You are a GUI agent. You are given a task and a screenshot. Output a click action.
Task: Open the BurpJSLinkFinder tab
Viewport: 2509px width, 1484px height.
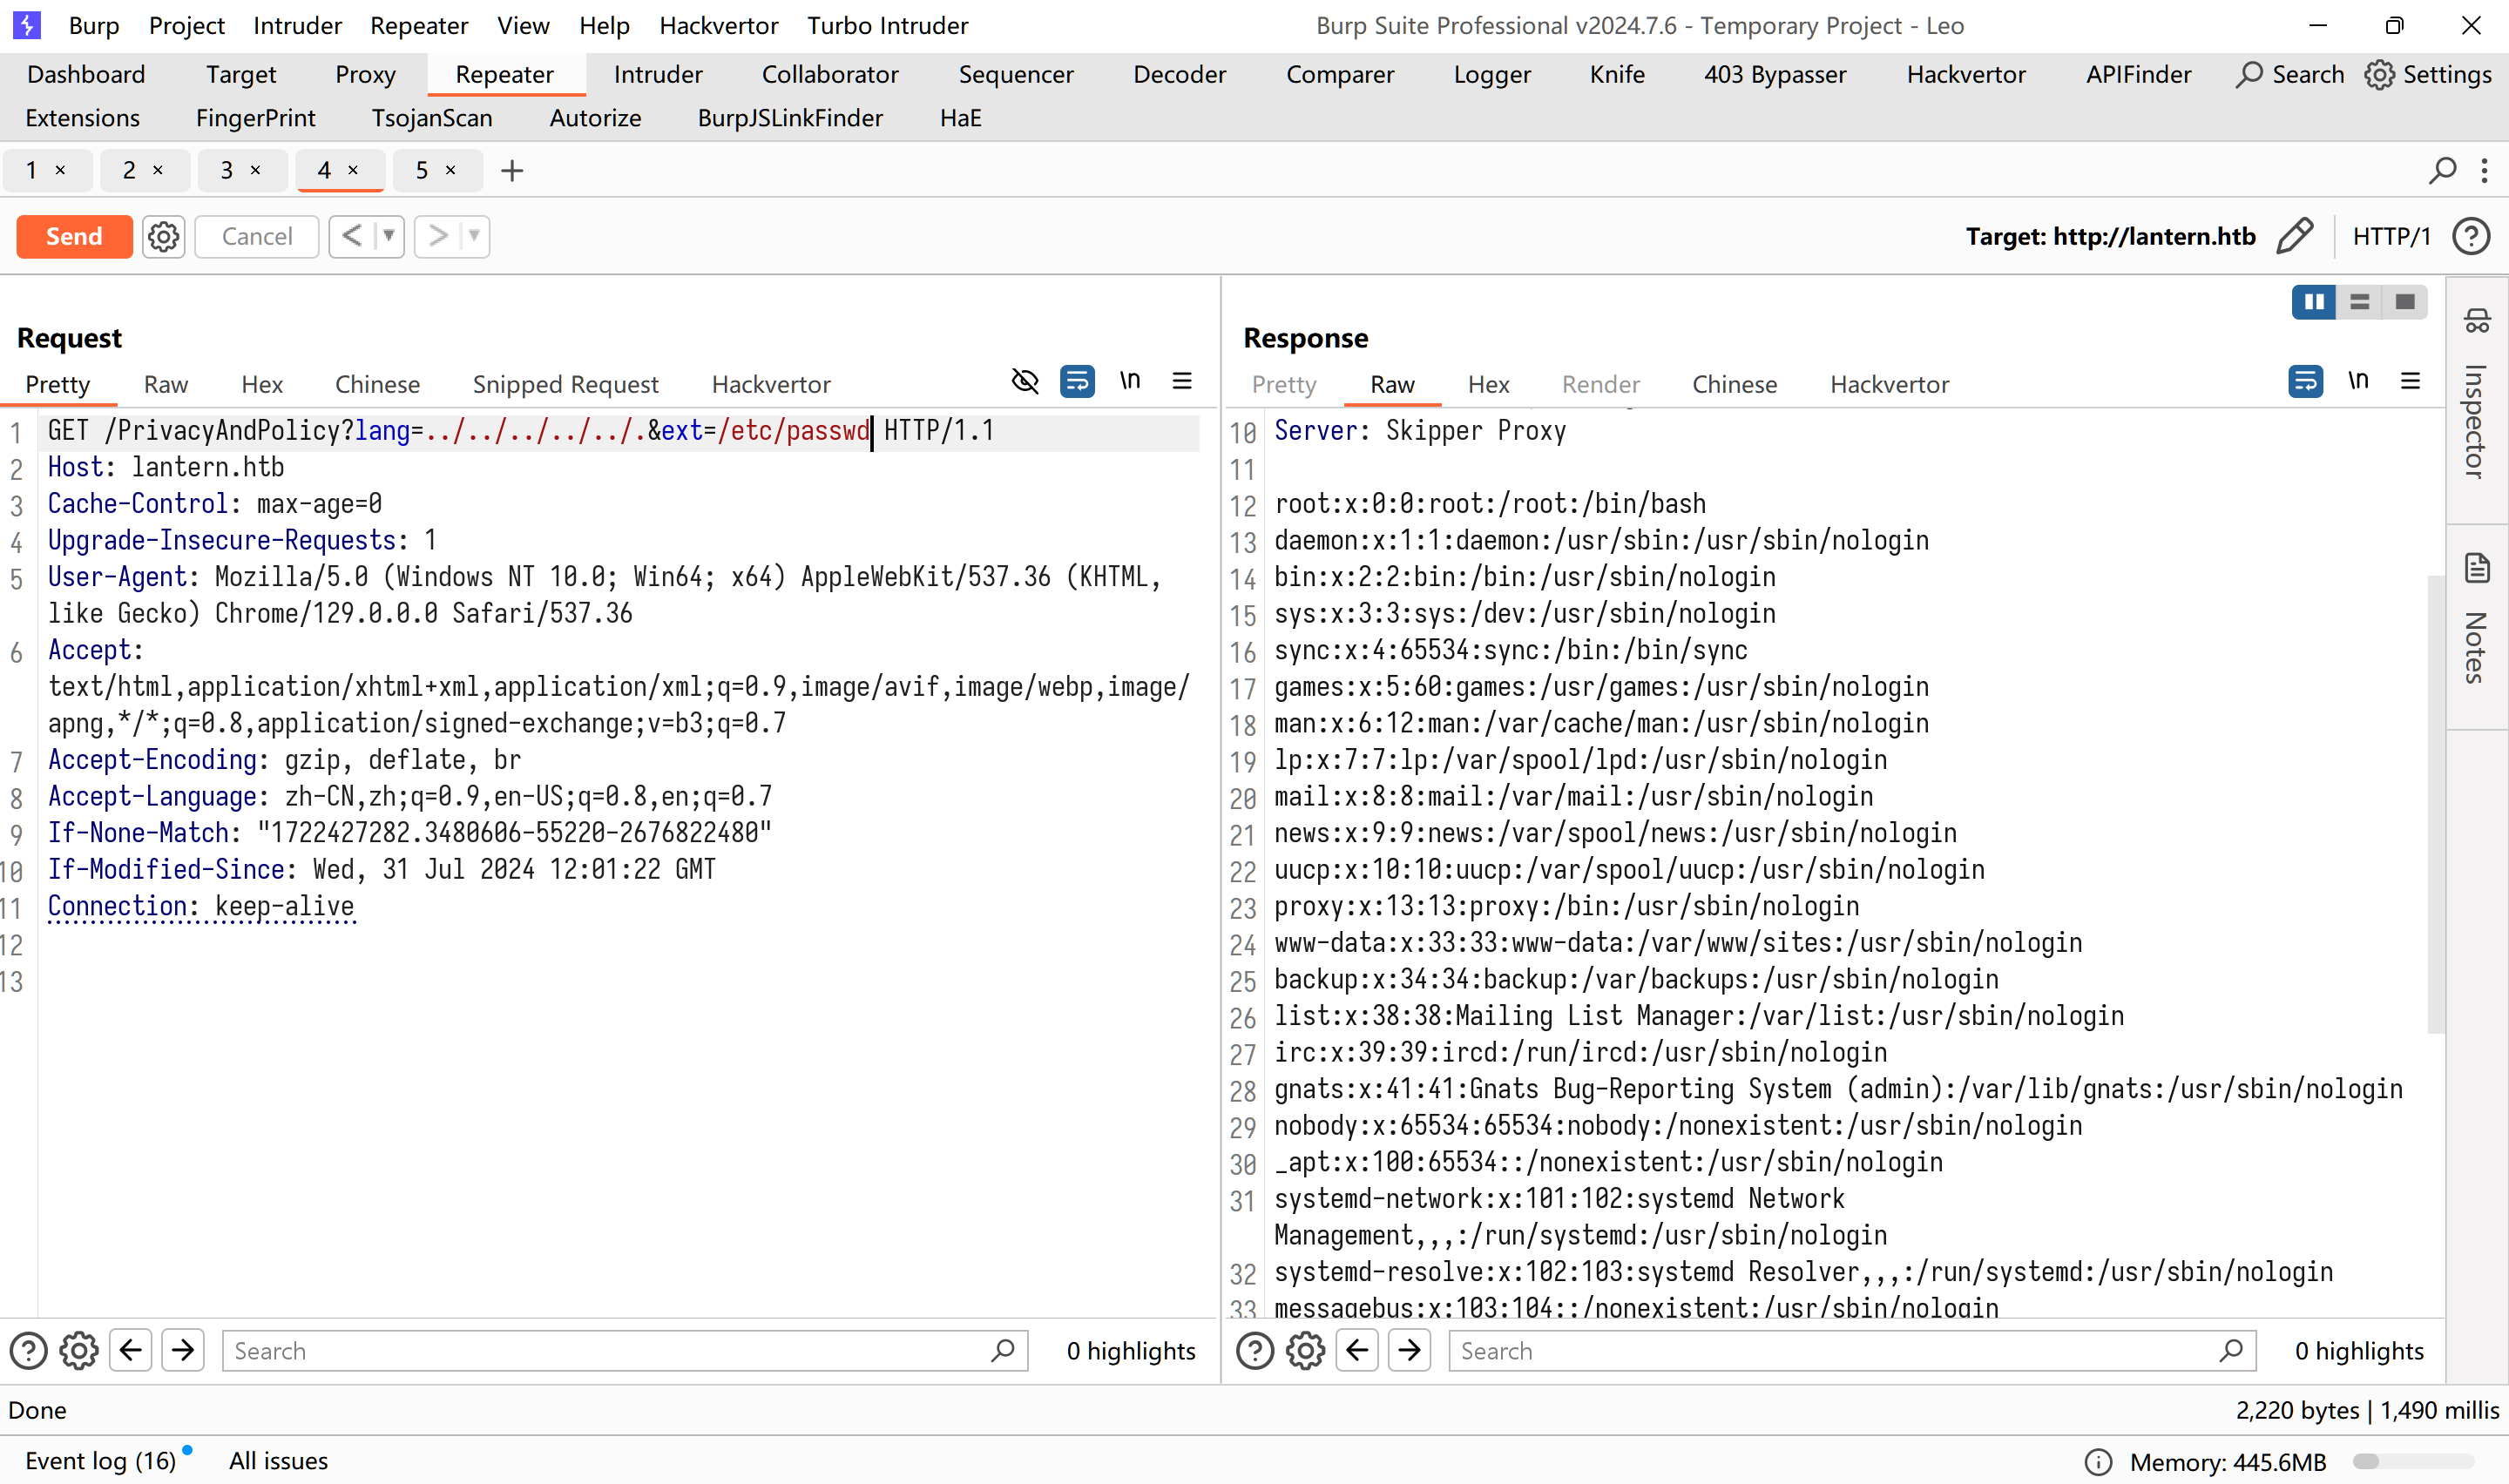point(790,118)
